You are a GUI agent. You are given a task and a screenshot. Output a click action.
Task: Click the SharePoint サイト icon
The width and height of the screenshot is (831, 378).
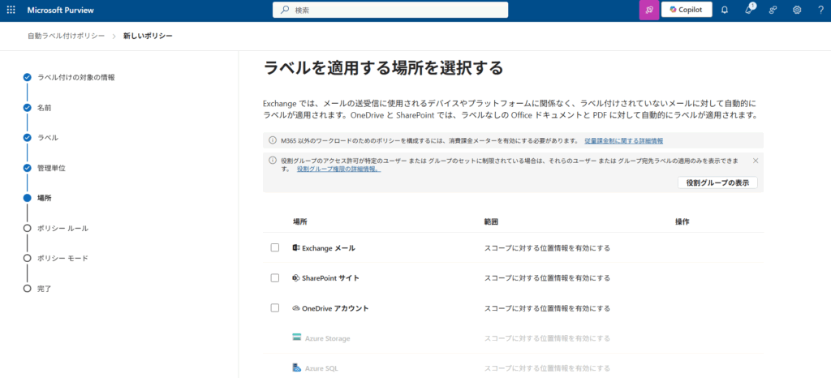pyautogui.click(x=296, y=278)
